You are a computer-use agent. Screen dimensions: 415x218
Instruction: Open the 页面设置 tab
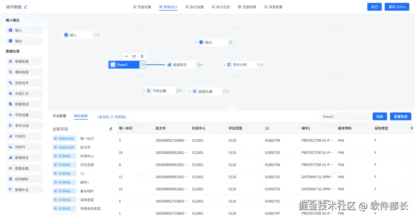[x=142, y=7]
